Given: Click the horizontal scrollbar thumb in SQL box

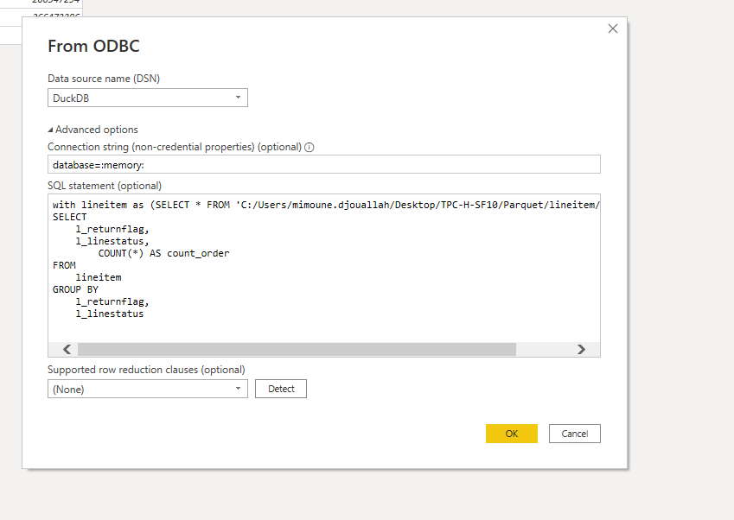Looking at the screenshot, I should [296, 350].
